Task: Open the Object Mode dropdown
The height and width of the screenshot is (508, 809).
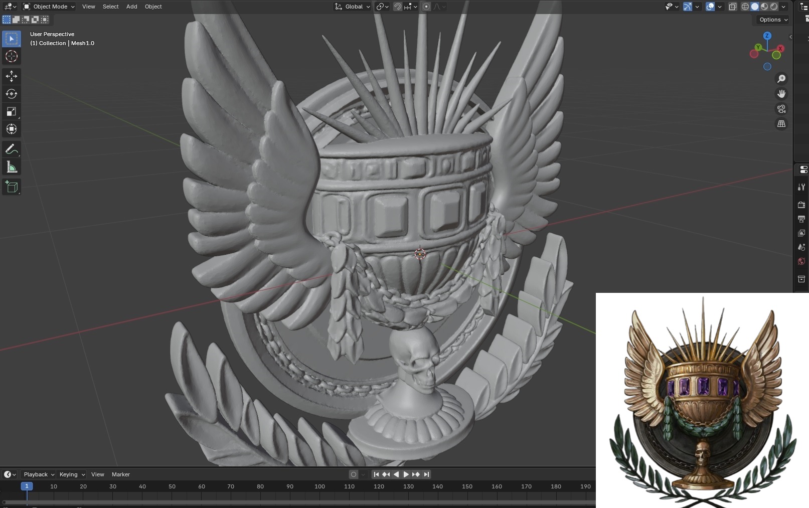Action: pos(49,7)
